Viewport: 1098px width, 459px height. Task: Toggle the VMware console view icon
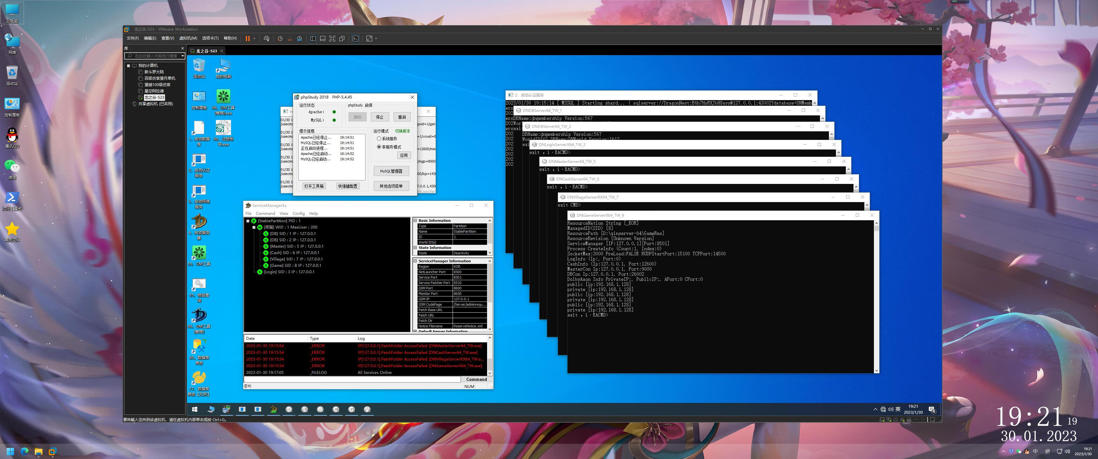[x=356, y=39]
